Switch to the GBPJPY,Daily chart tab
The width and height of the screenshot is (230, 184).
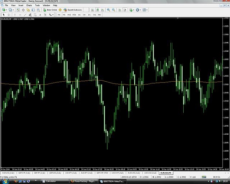40,173
